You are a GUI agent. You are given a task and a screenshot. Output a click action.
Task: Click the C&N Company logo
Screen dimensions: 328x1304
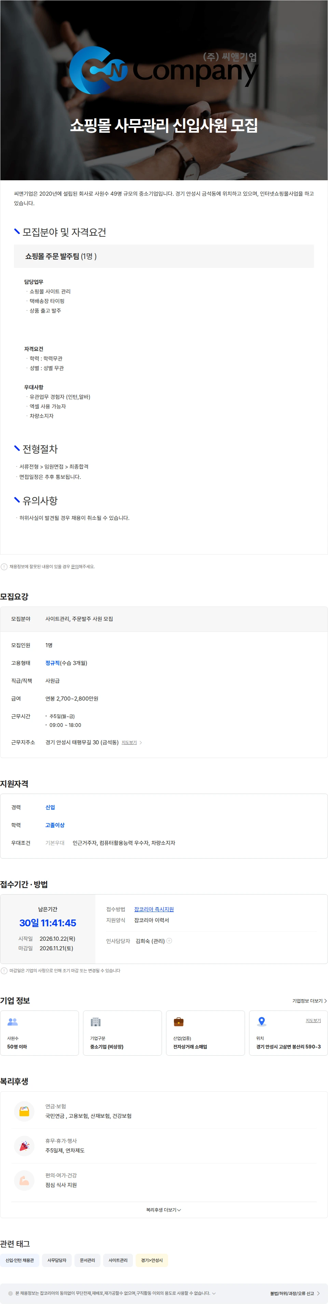[163, 70]
